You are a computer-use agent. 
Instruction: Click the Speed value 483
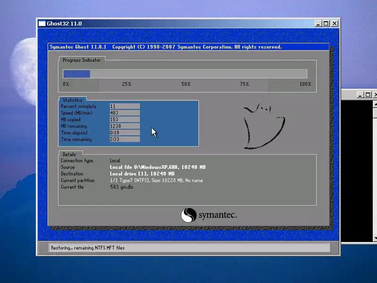125,113
